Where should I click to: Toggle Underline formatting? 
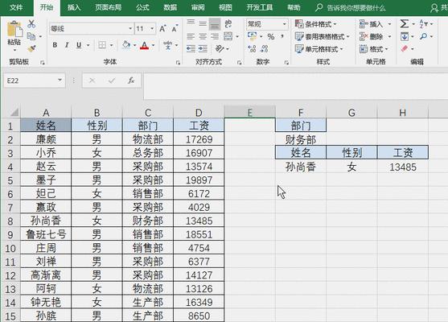pyautogui.click(x=79, y=45)
